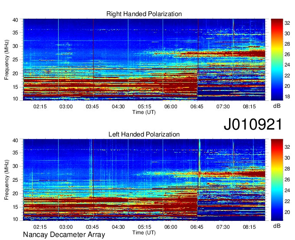Click the 26 value on top color bar scale
Image resolution: width=295 pixels, height=240 pixels.
tap(287, 54)
